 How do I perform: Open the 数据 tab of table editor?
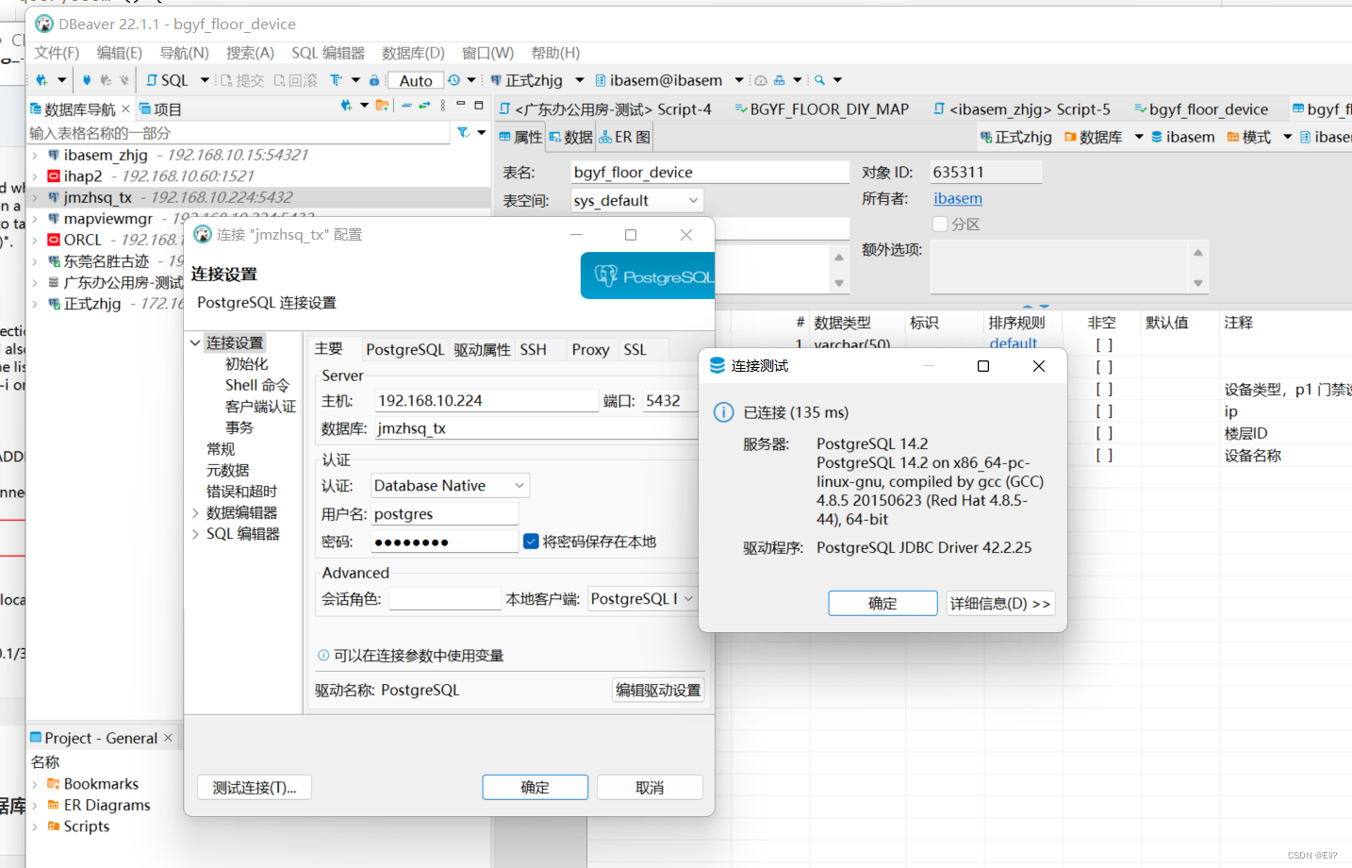click(x=570, y=138)
